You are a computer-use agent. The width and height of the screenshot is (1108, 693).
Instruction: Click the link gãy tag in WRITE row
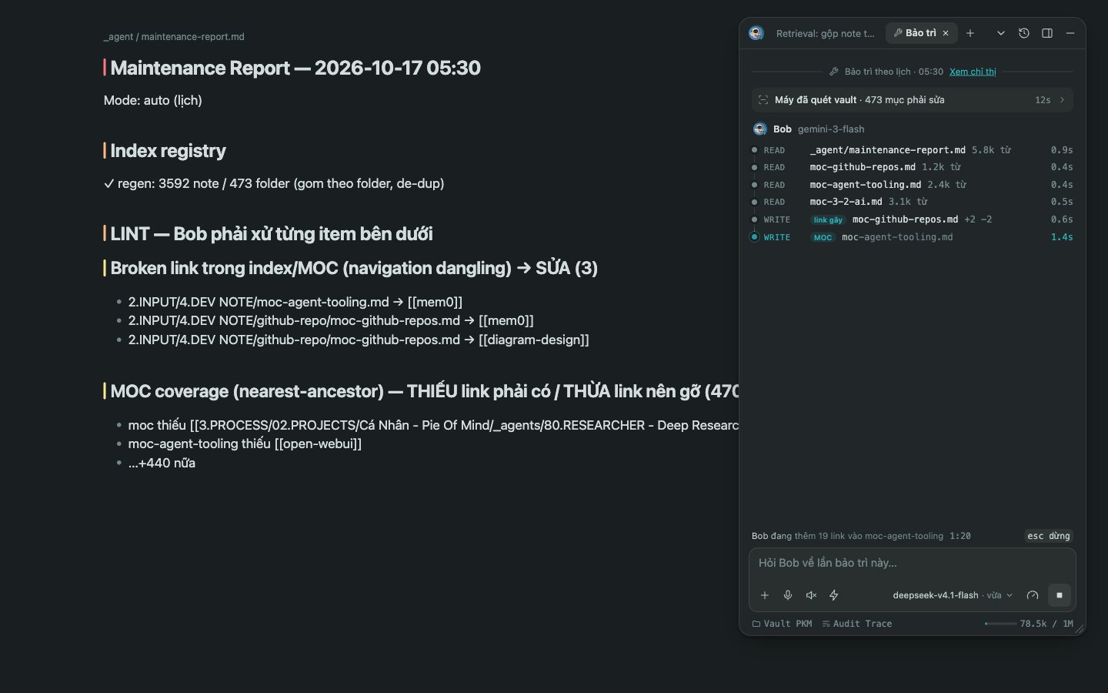828,219
